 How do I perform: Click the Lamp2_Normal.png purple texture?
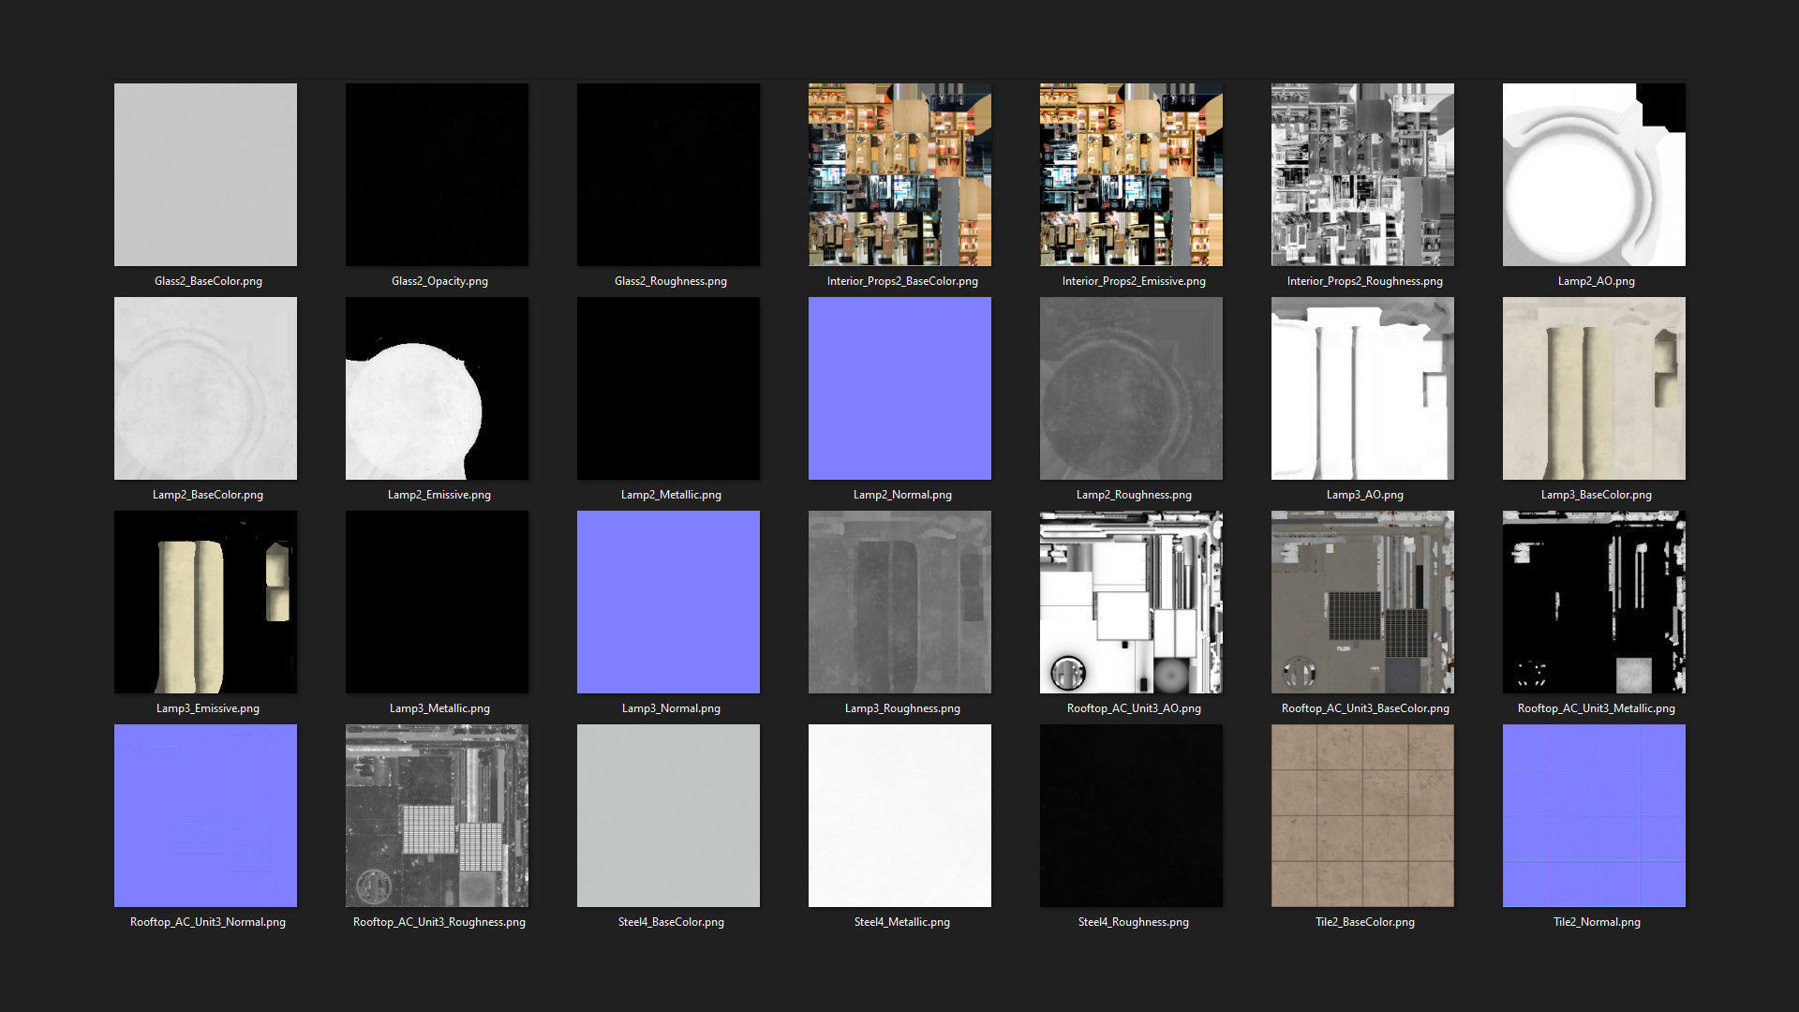(x=899, y=388)
